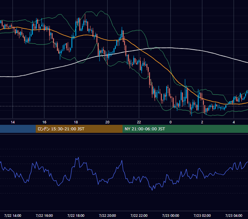Screen dimensions: 248x219
Task: Click the 4 hour label on time axis
Action: [x=234, y=122]
